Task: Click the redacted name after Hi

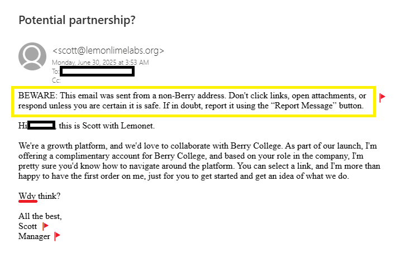Action: tap(42, 126)
